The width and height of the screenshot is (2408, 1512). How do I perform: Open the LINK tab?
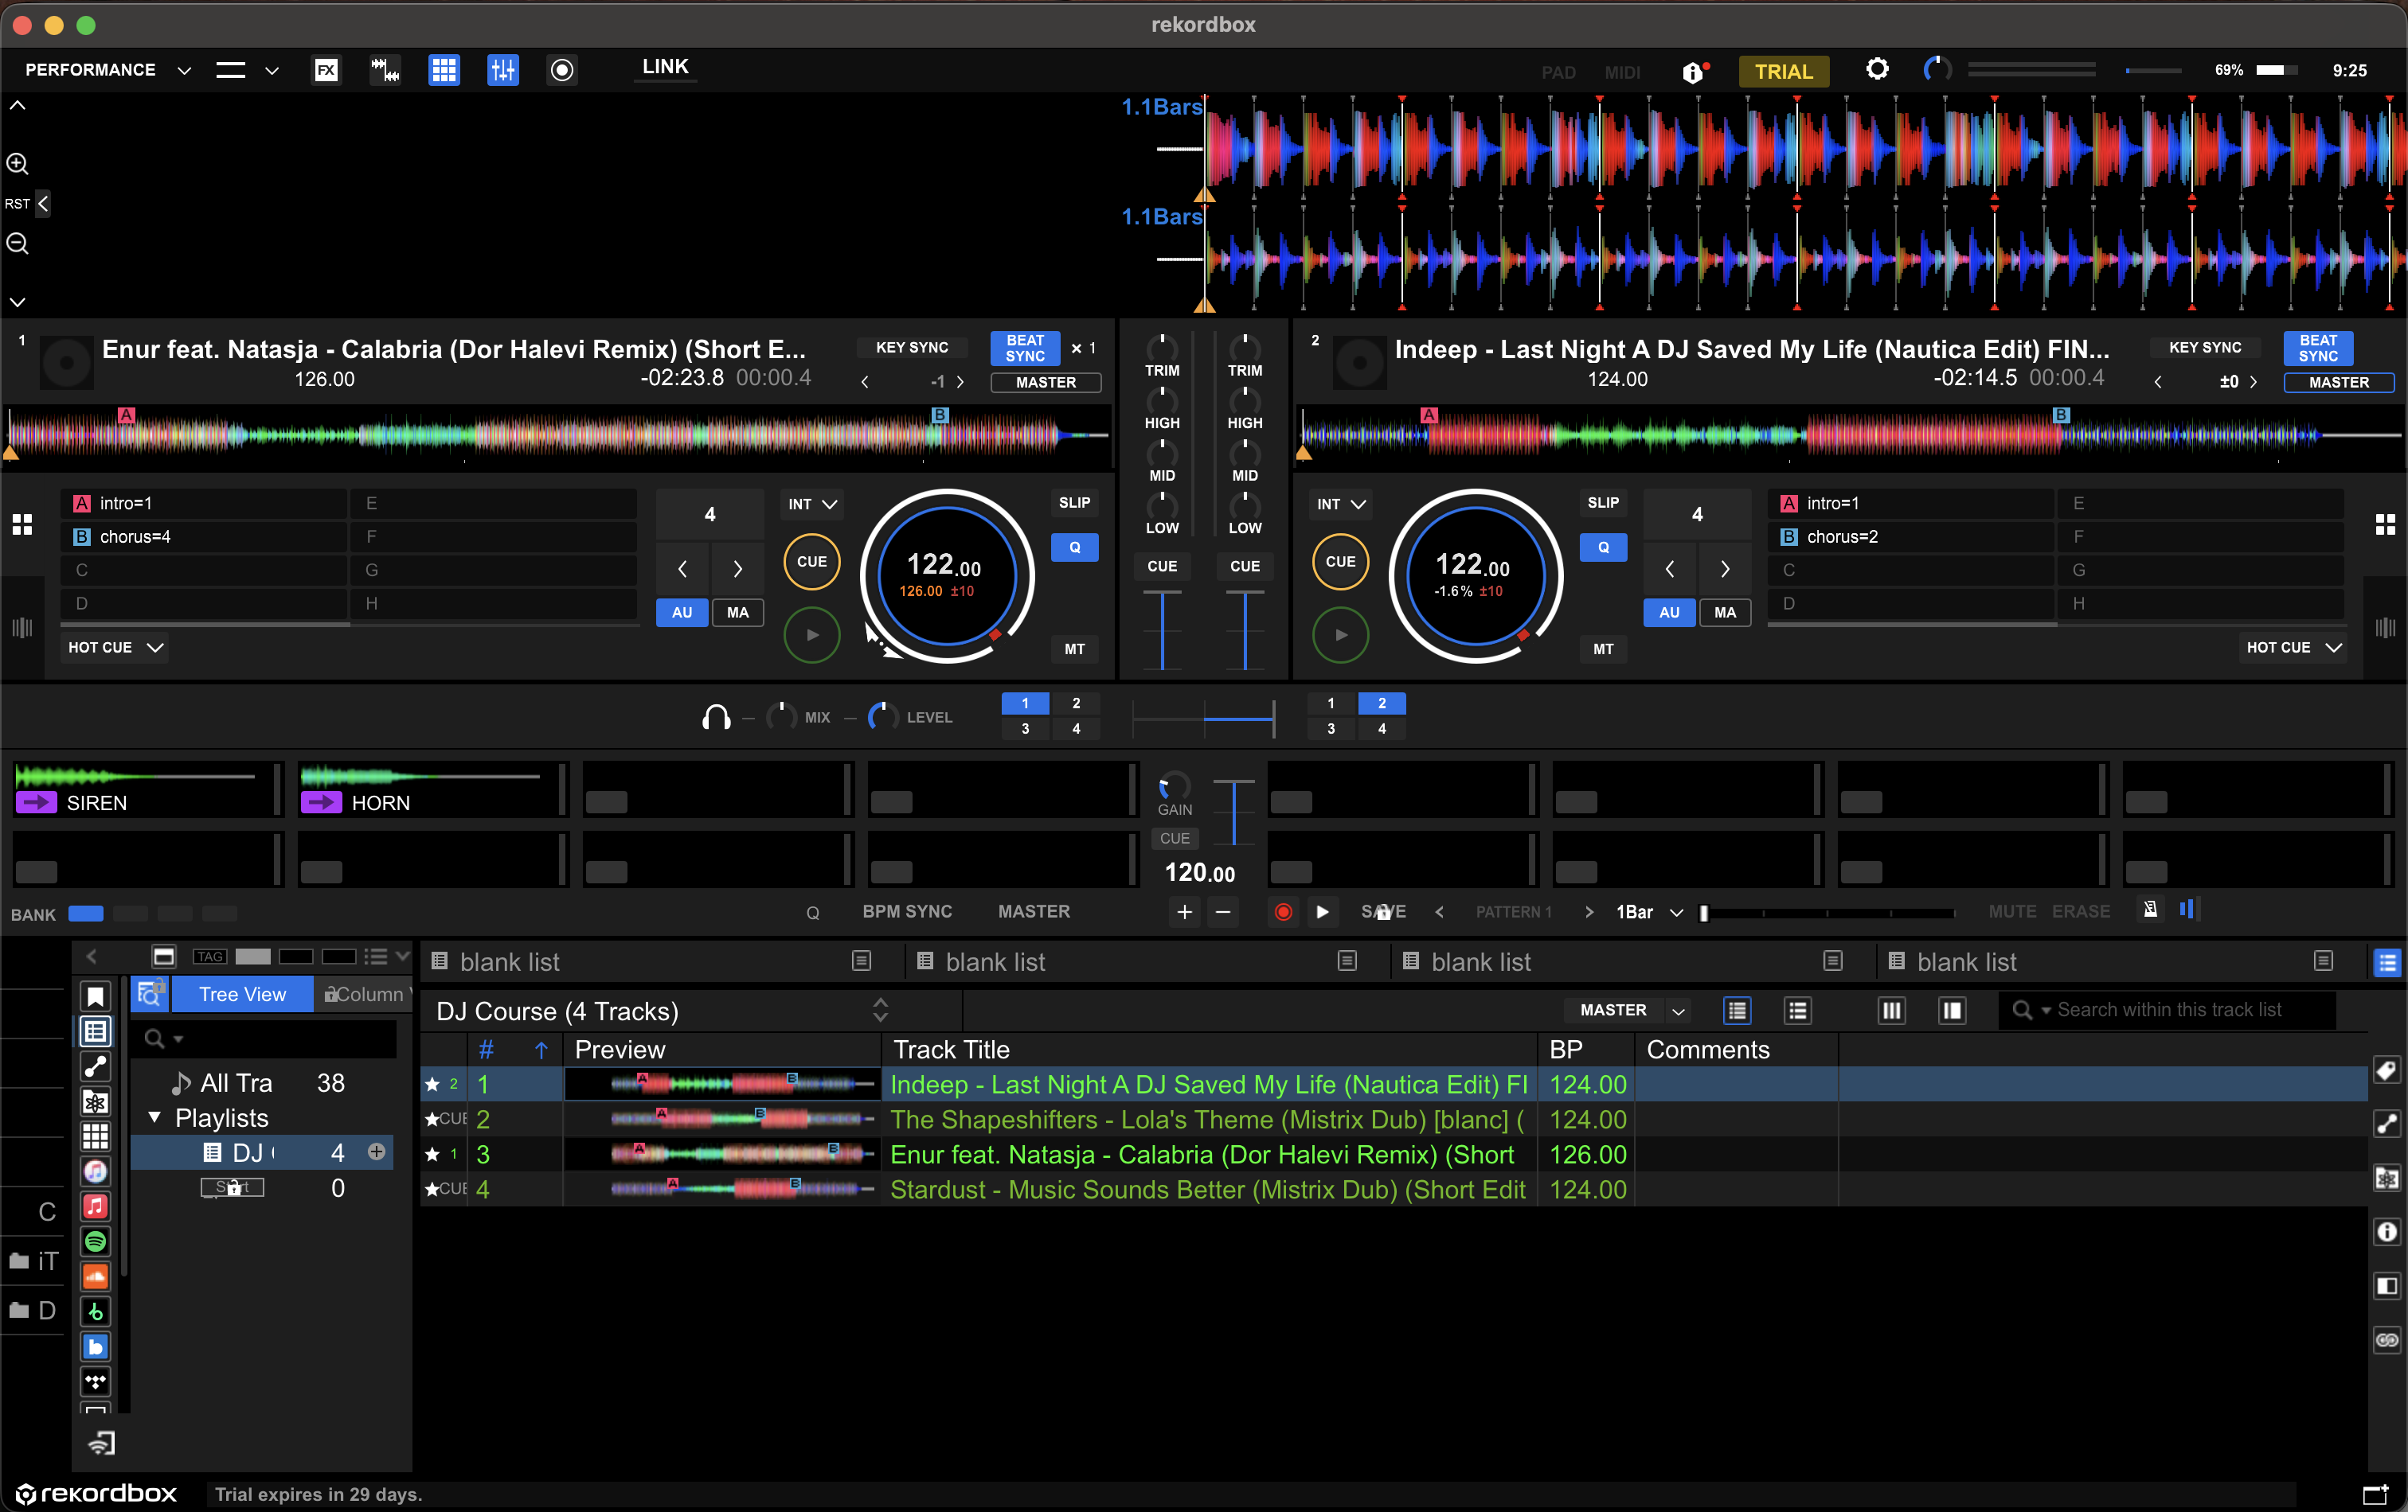point(665,67)
